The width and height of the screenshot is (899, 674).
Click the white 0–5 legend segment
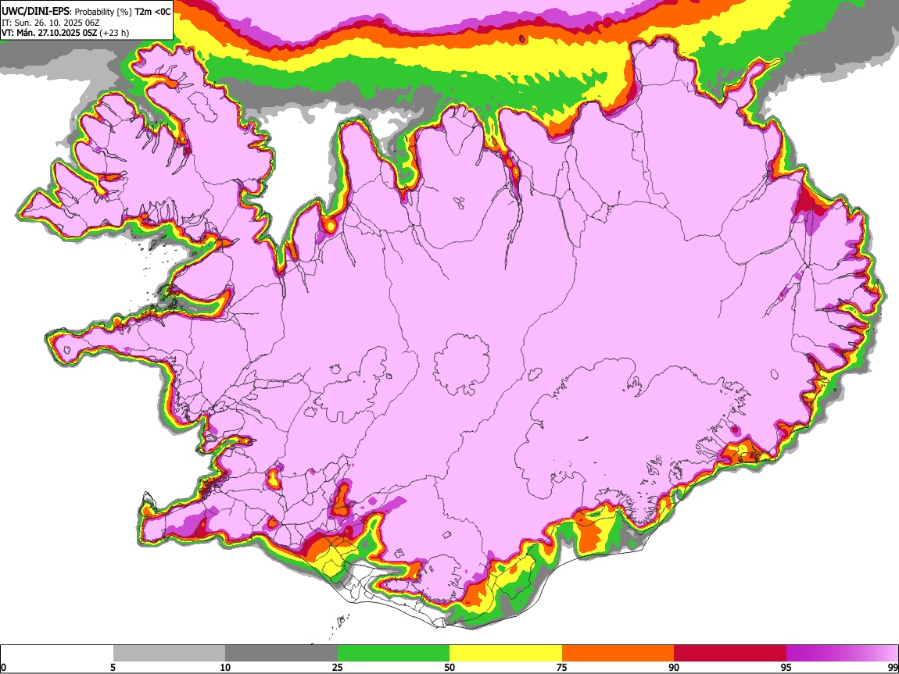pyautogui.click(x=57, y=653)
